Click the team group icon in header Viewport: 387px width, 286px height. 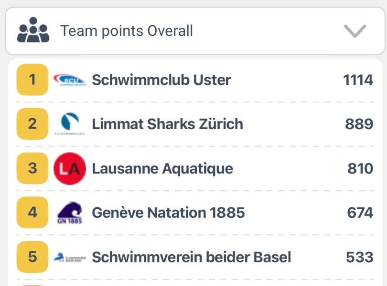[33, 31]
